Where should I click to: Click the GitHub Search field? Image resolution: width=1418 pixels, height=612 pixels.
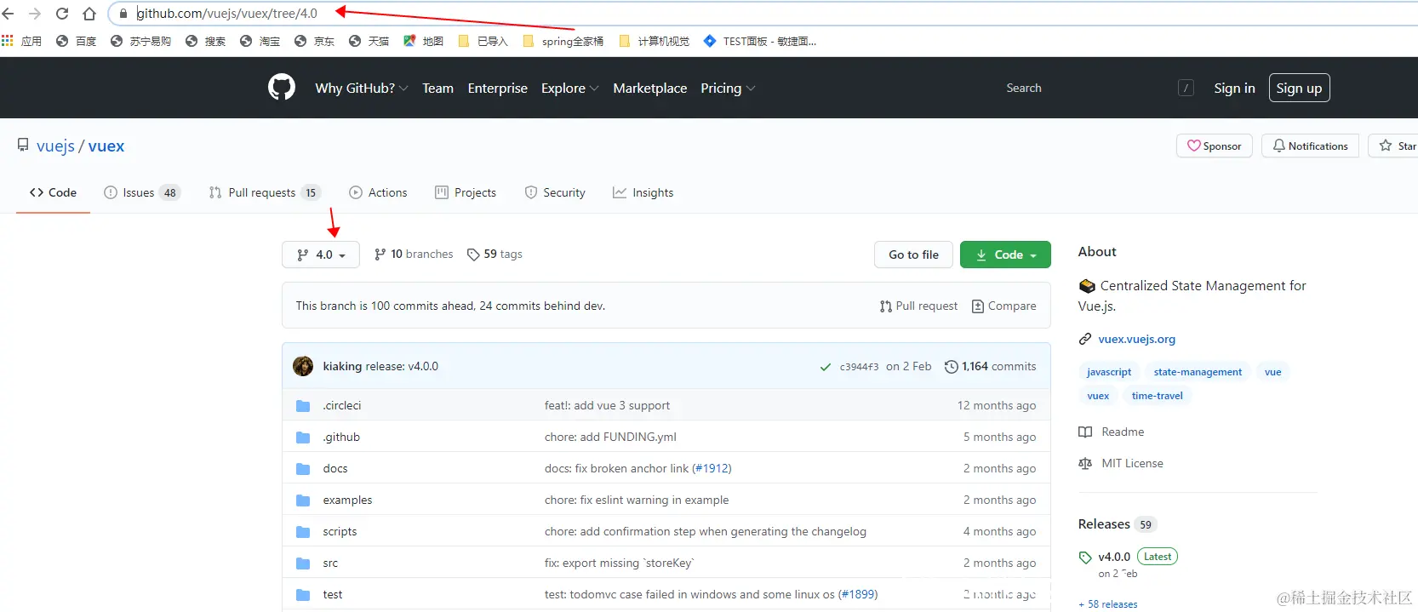(x=1098, y=89)
